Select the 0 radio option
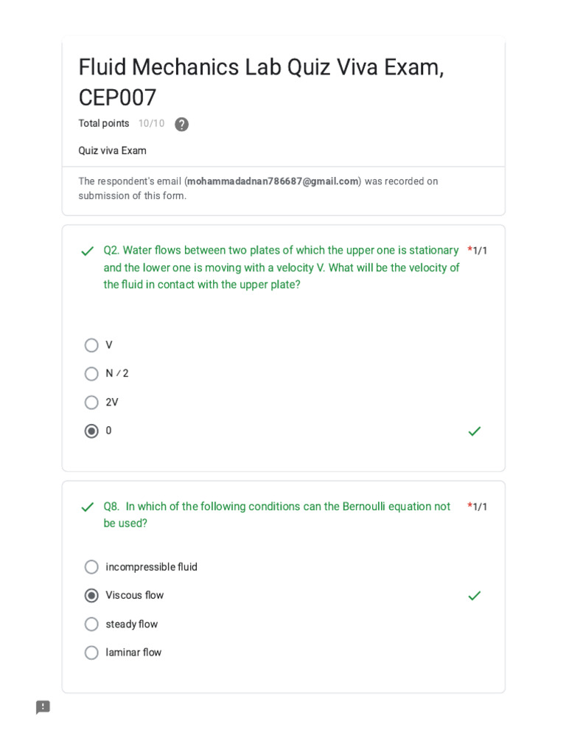Screen dimensions: 566x755 tap(91, 431)
